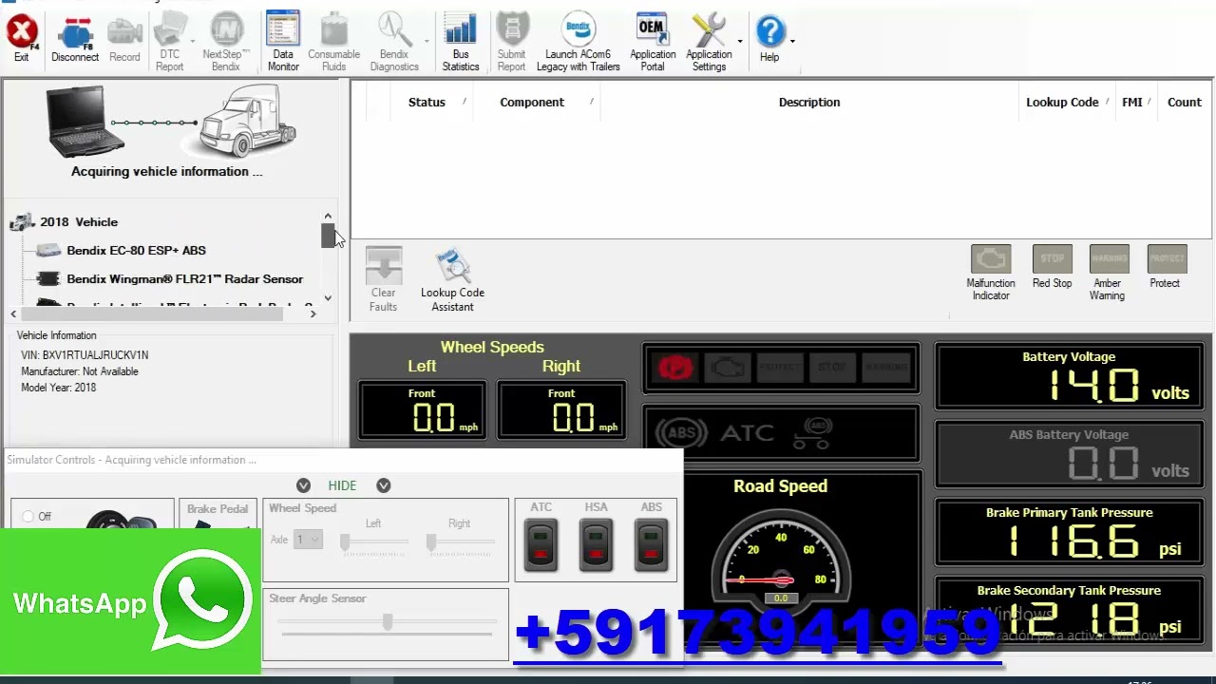Open the Application Portal
1216x684 pixels.
pos(653,42)
